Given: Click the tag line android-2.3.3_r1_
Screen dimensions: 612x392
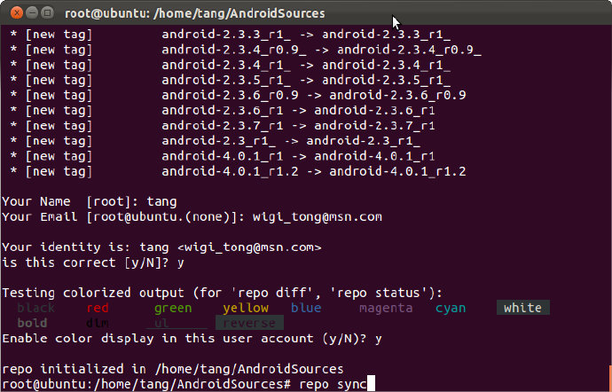Looking at the screenshot, I should [x=230, y=35].
